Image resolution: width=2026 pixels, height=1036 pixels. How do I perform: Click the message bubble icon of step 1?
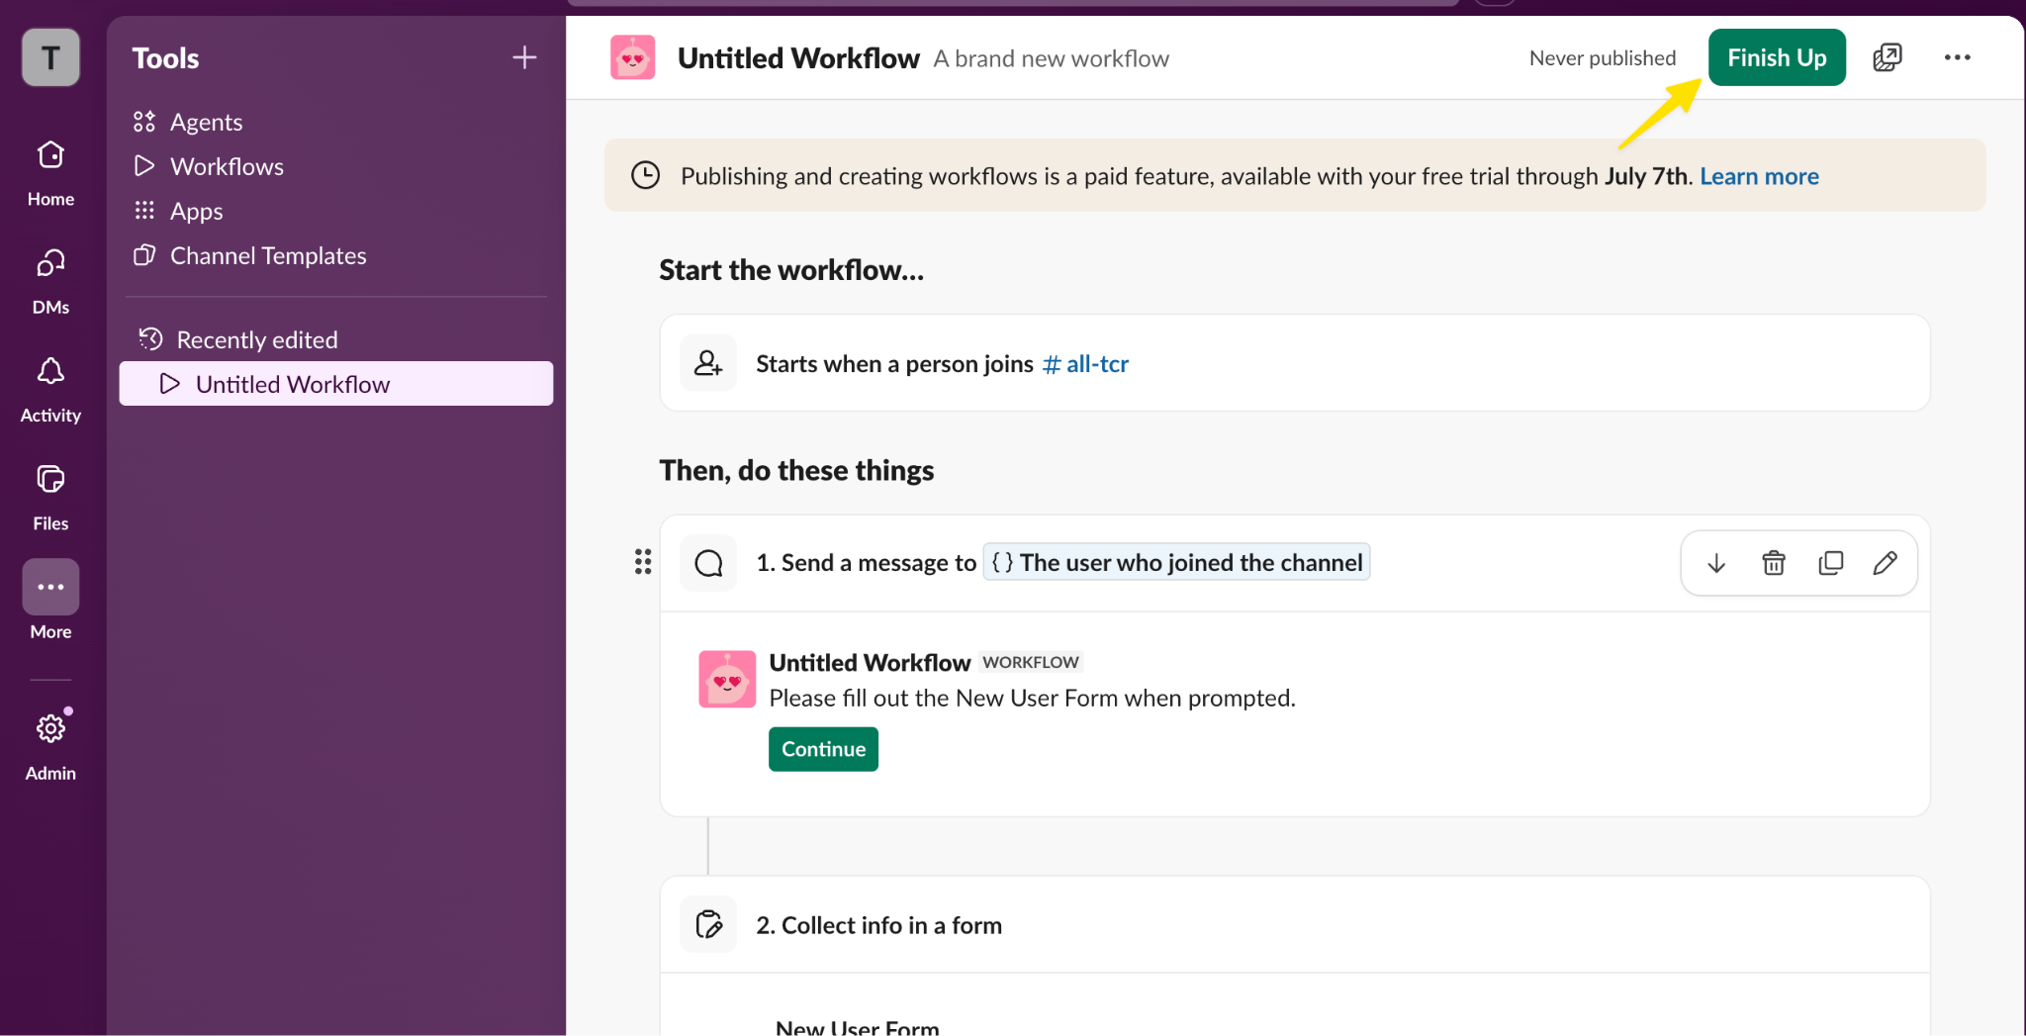(708, 563)
